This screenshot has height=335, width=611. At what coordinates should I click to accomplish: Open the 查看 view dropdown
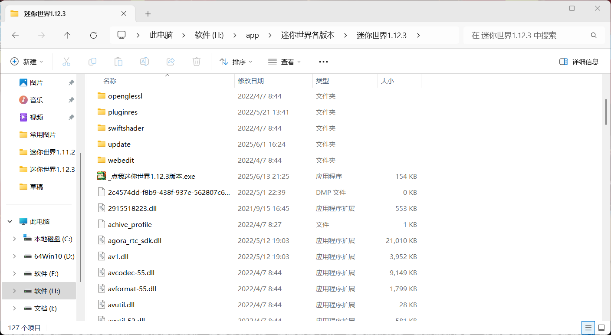285,62
